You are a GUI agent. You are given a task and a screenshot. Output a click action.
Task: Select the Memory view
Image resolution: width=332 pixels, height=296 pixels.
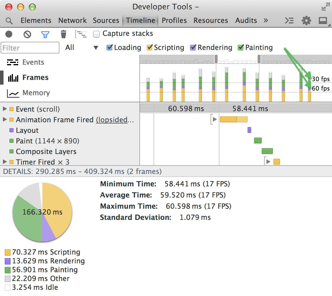pos(36,93)
